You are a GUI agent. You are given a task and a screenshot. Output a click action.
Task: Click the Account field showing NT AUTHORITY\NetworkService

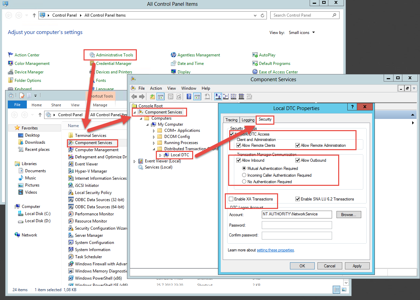[297, 214]
